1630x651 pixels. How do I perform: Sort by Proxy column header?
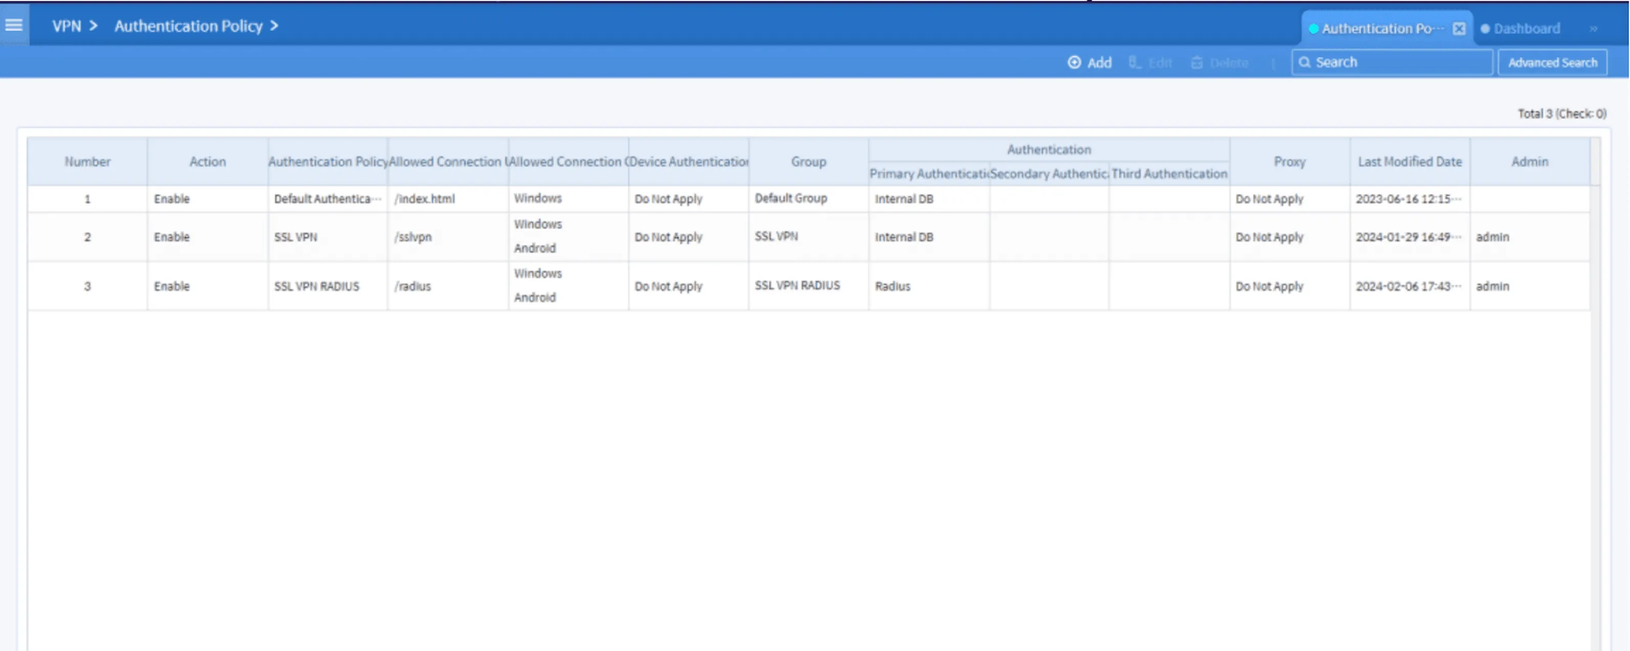1289,162
